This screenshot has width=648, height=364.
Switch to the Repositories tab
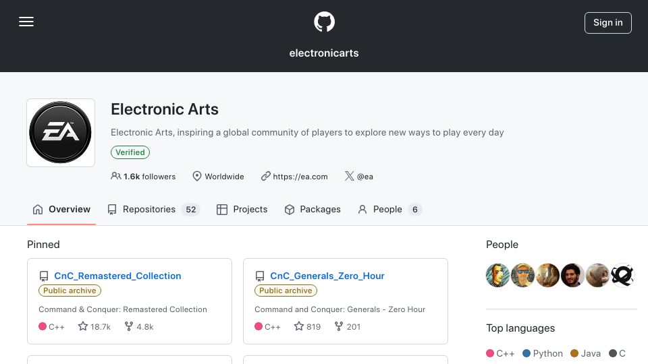click(154, 209)
